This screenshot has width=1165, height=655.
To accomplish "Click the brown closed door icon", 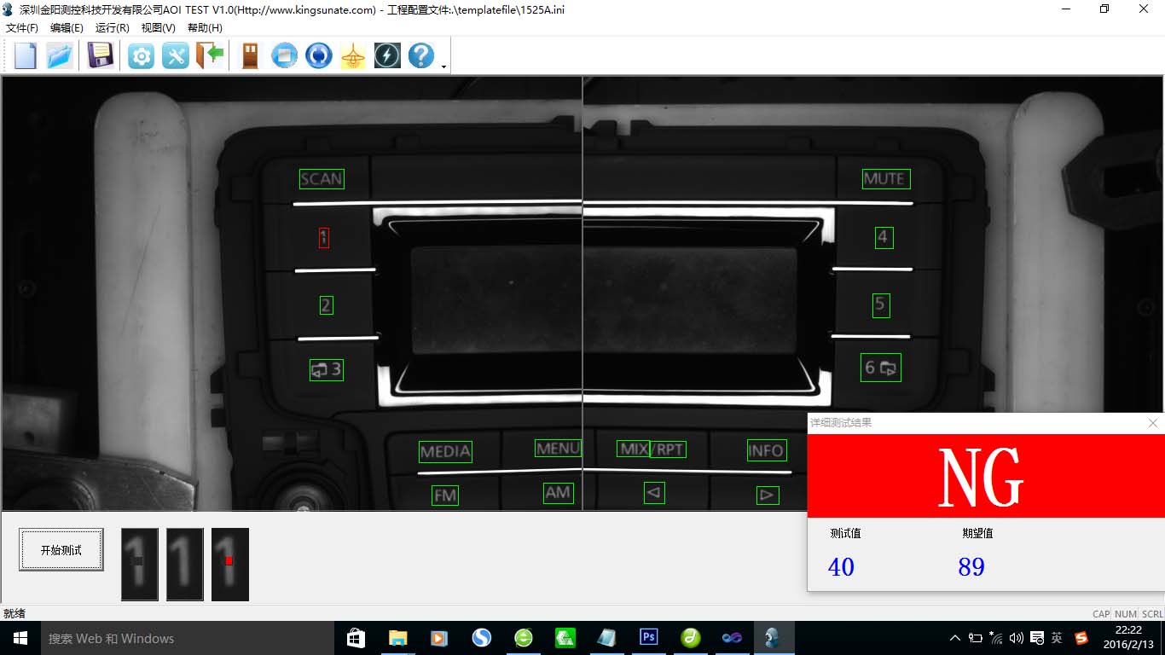I will tap(250, 56).
